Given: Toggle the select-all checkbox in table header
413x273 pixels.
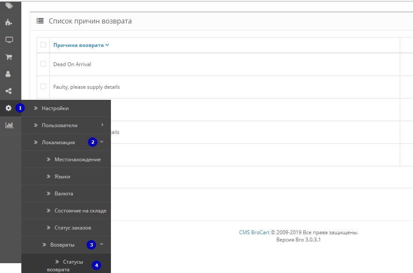Looking at the screenshot, I should pos(43,44).
